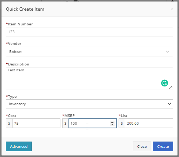The image size is (179, 157).
Task: Click the dollar sign beside Cost
Action: [9, 123]
